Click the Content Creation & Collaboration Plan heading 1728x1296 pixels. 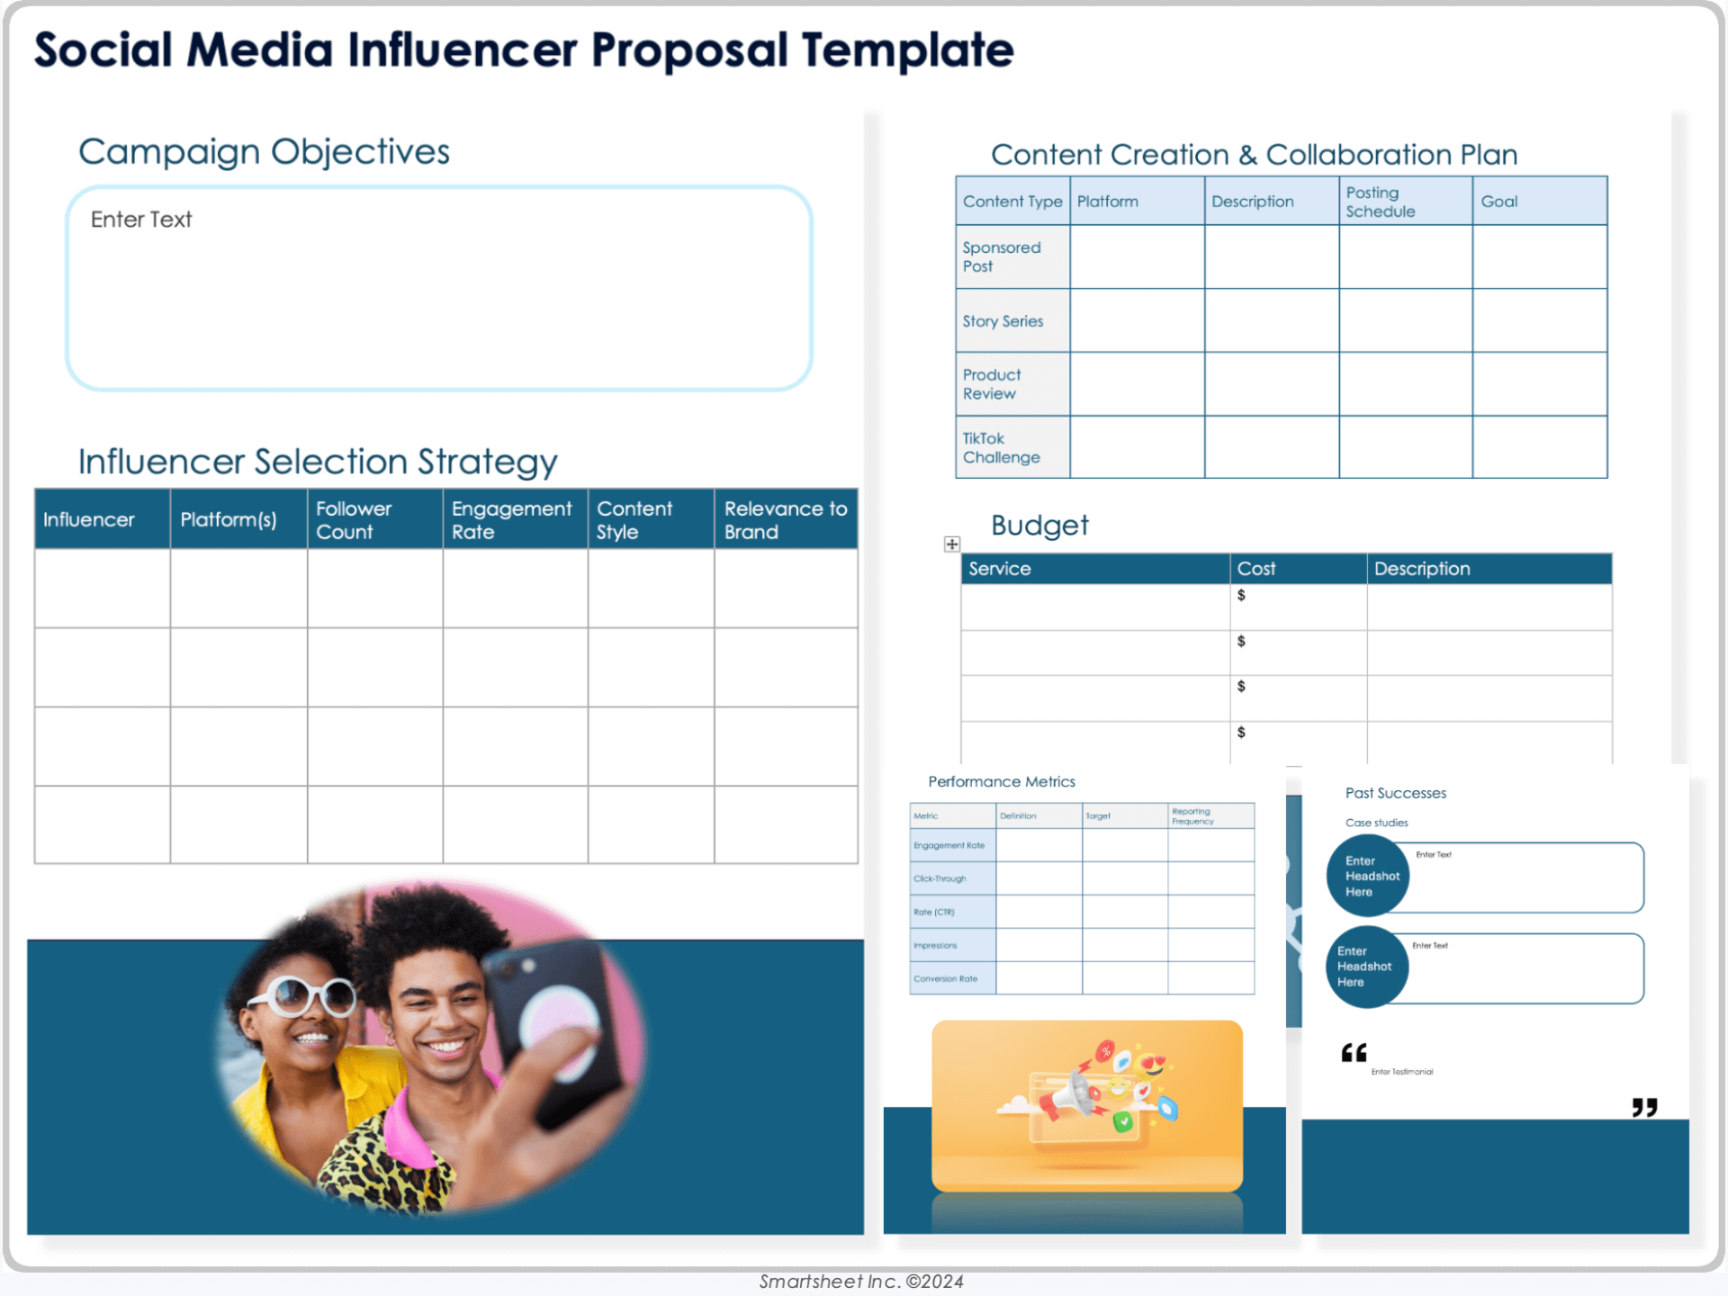tap(1254, 155)
